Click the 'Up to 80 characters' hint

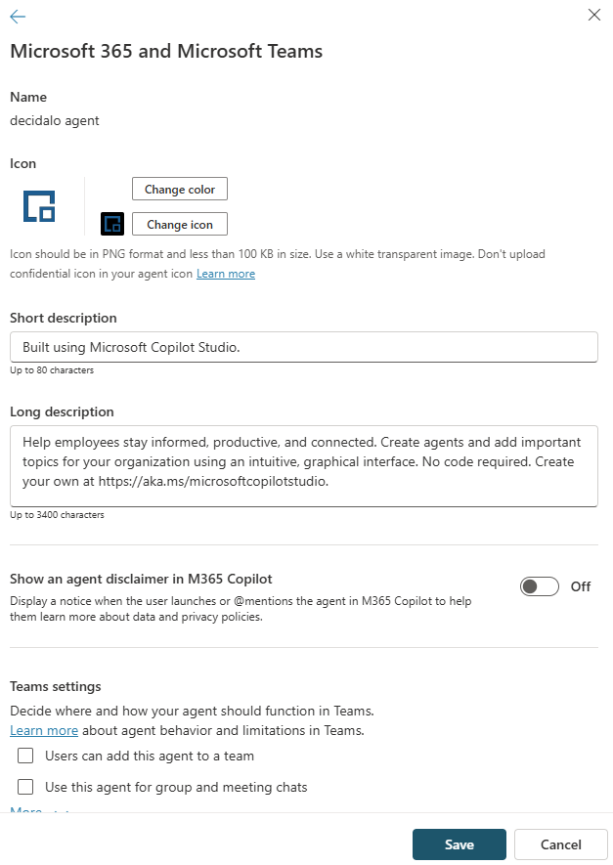(x=52, y=370)
